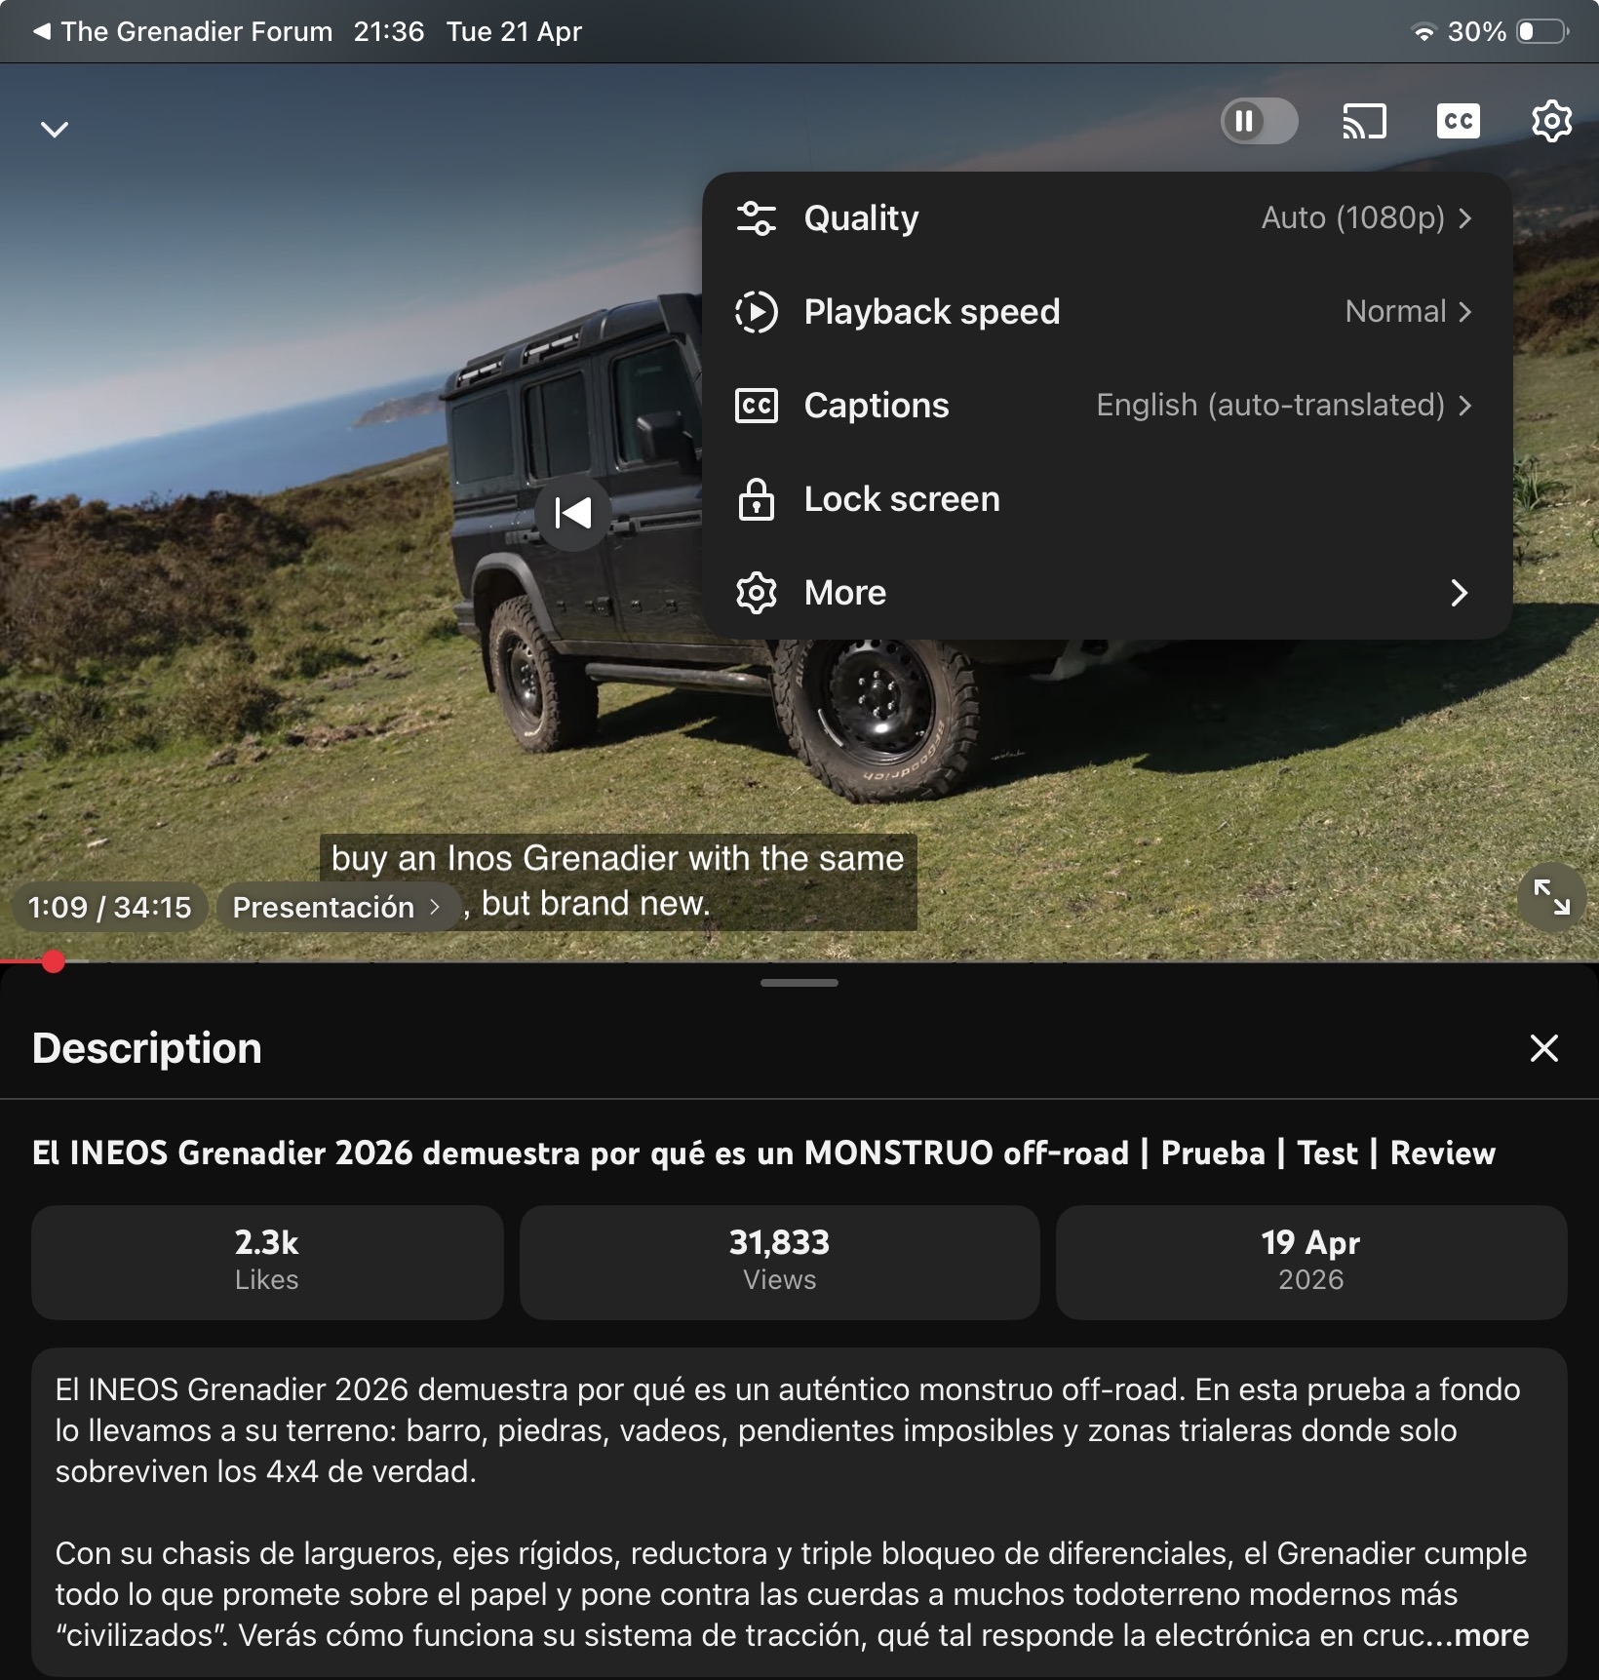
Task: Click the red video progress scrubber
Action: (54, 962)
